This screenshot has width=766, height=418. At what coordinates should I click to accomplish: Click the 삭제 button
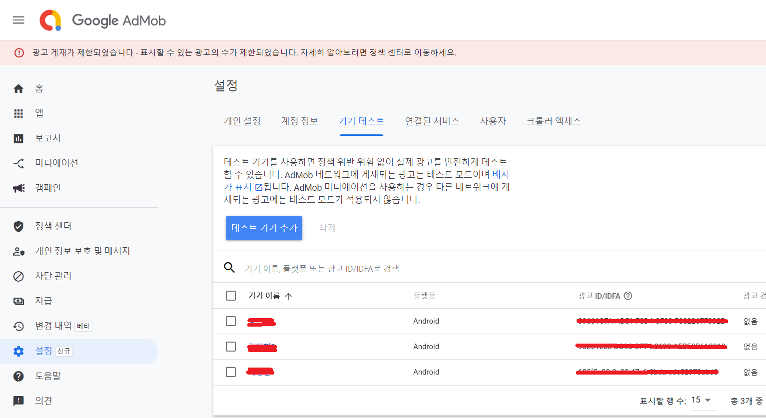pyautogui.click(x=327, y=228)
